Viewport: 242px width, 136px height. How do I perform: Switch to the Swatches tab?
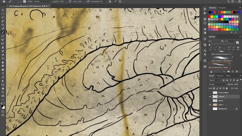pyautogui.click(x=213, y=8)
